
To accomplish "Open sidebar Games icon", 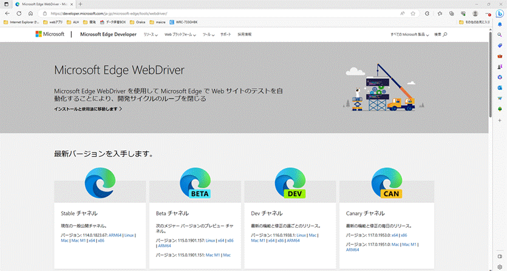I will 500,67.
